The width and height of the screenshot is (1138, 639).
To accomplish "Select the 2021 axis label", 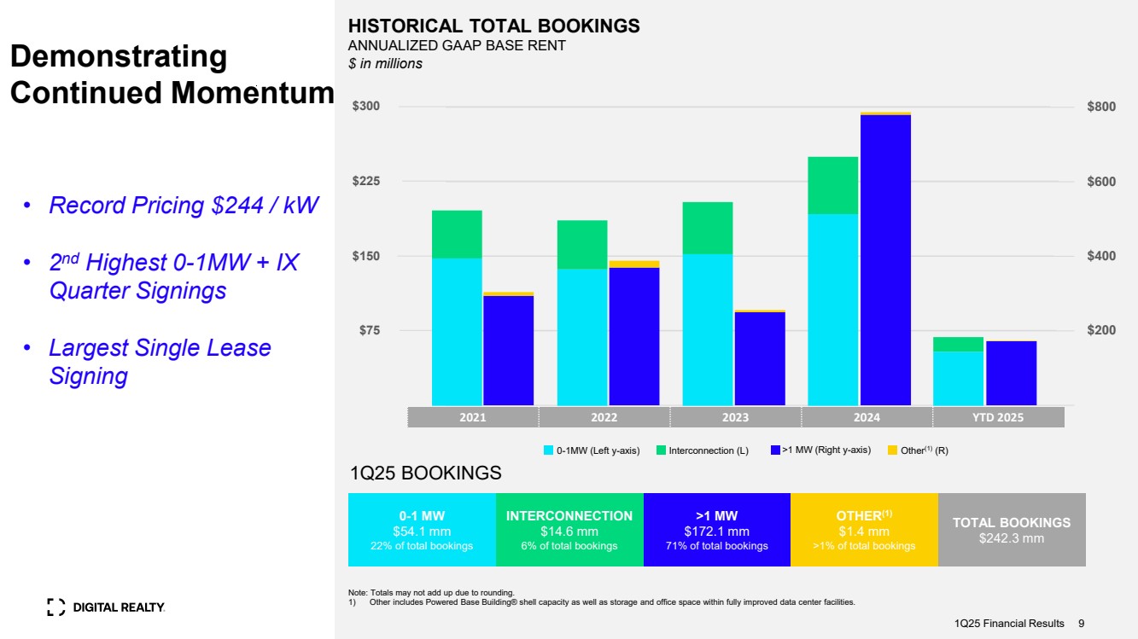I will tap(473, 417).
